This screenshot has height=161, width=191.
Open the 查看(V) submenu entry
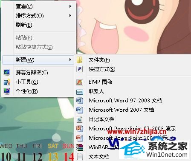38,6
